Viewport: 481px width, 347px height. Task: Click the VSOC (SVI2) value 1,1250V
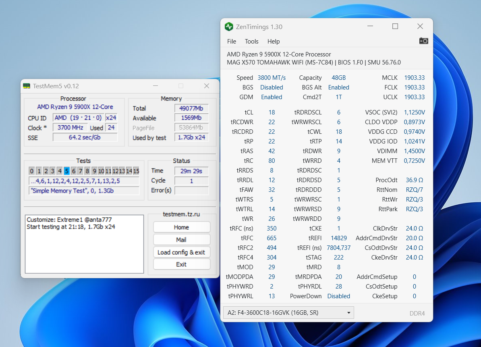415,112
